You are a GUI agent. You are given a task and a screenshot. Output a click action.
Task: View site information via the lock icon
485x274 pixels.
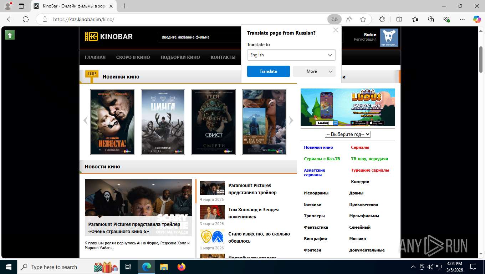pyautogui.click(x=45, y=19)
